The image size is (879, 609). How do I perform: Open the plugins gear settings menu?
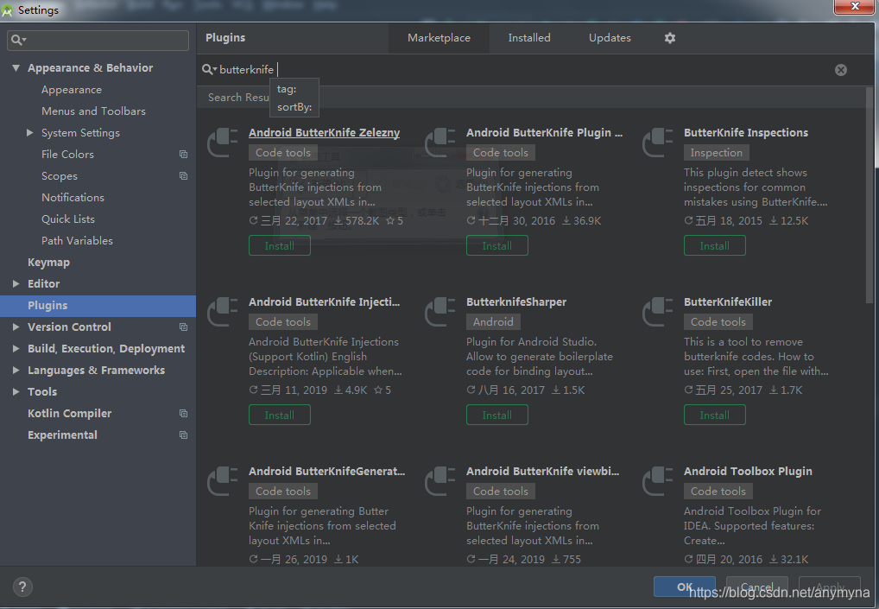click(670, 37)
